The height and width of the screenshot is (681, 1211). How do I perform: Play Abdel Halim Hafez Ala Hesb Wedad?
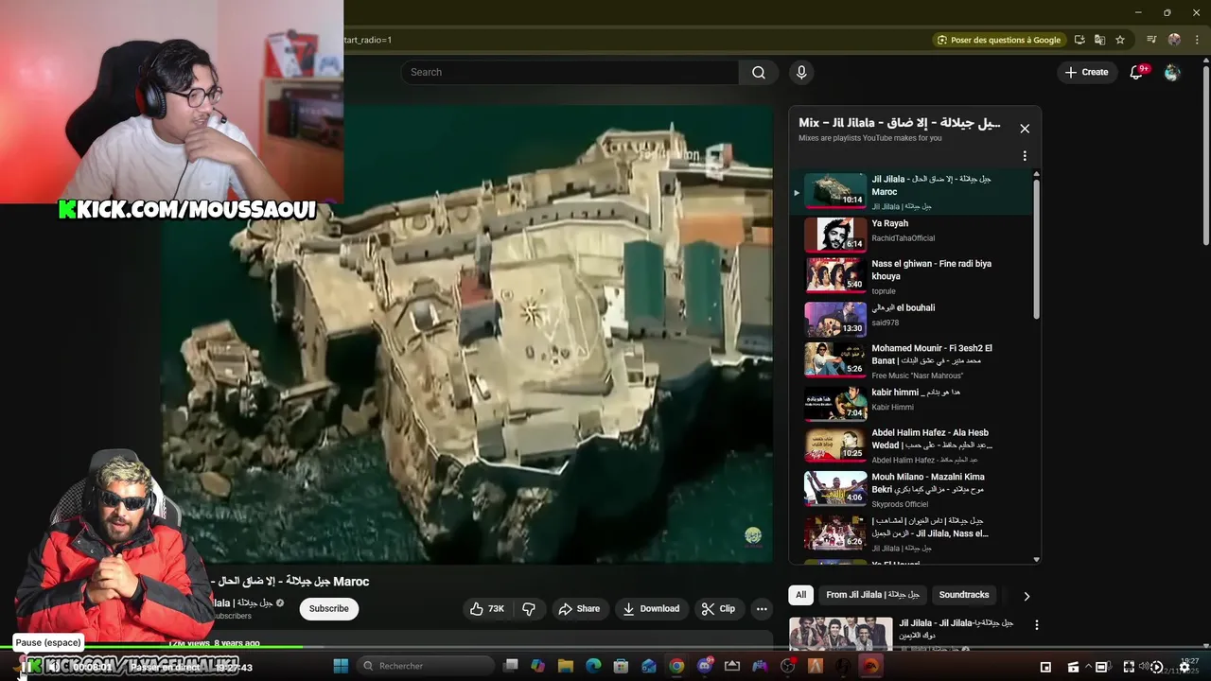(913, 445)
